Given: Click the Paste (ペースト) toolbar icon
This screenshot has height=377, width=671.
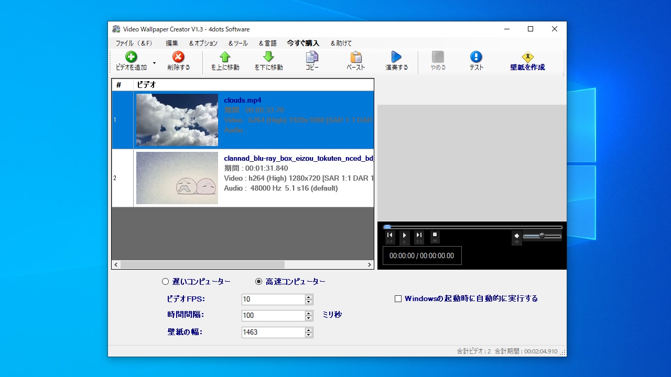Looking at the screenshot, I should [x=355, y=57].
